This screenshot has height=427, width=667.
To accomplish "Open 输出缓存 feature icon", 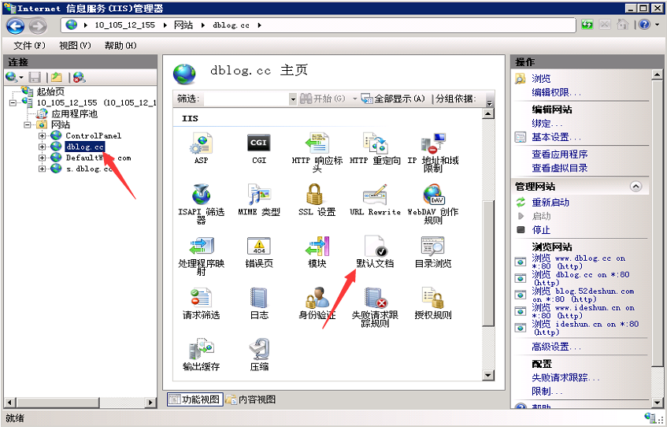I will tap(202, 355).
